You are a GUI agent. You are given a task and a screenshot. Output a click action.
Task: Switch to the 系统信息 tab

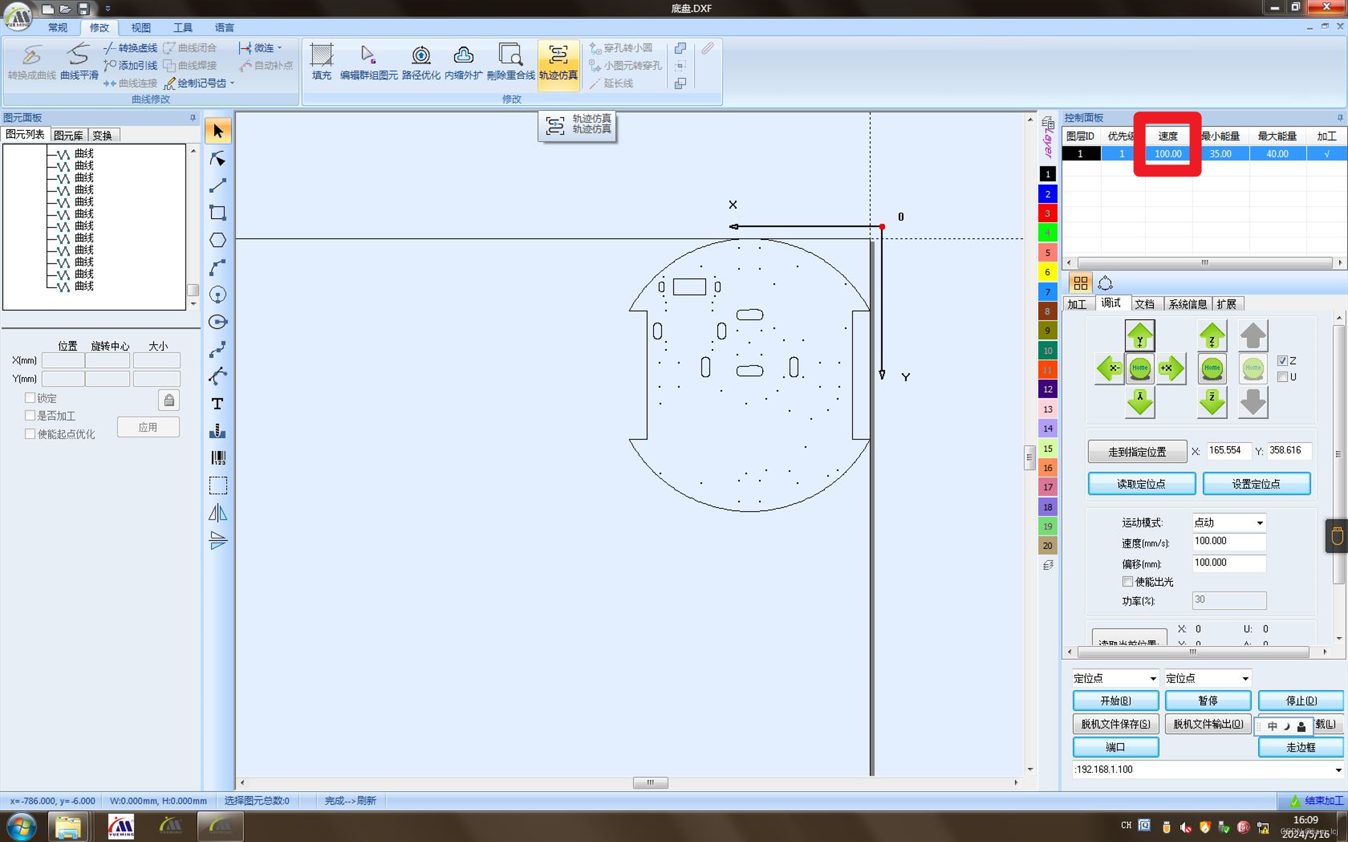pyautogui.click(x=1188, y=304)
